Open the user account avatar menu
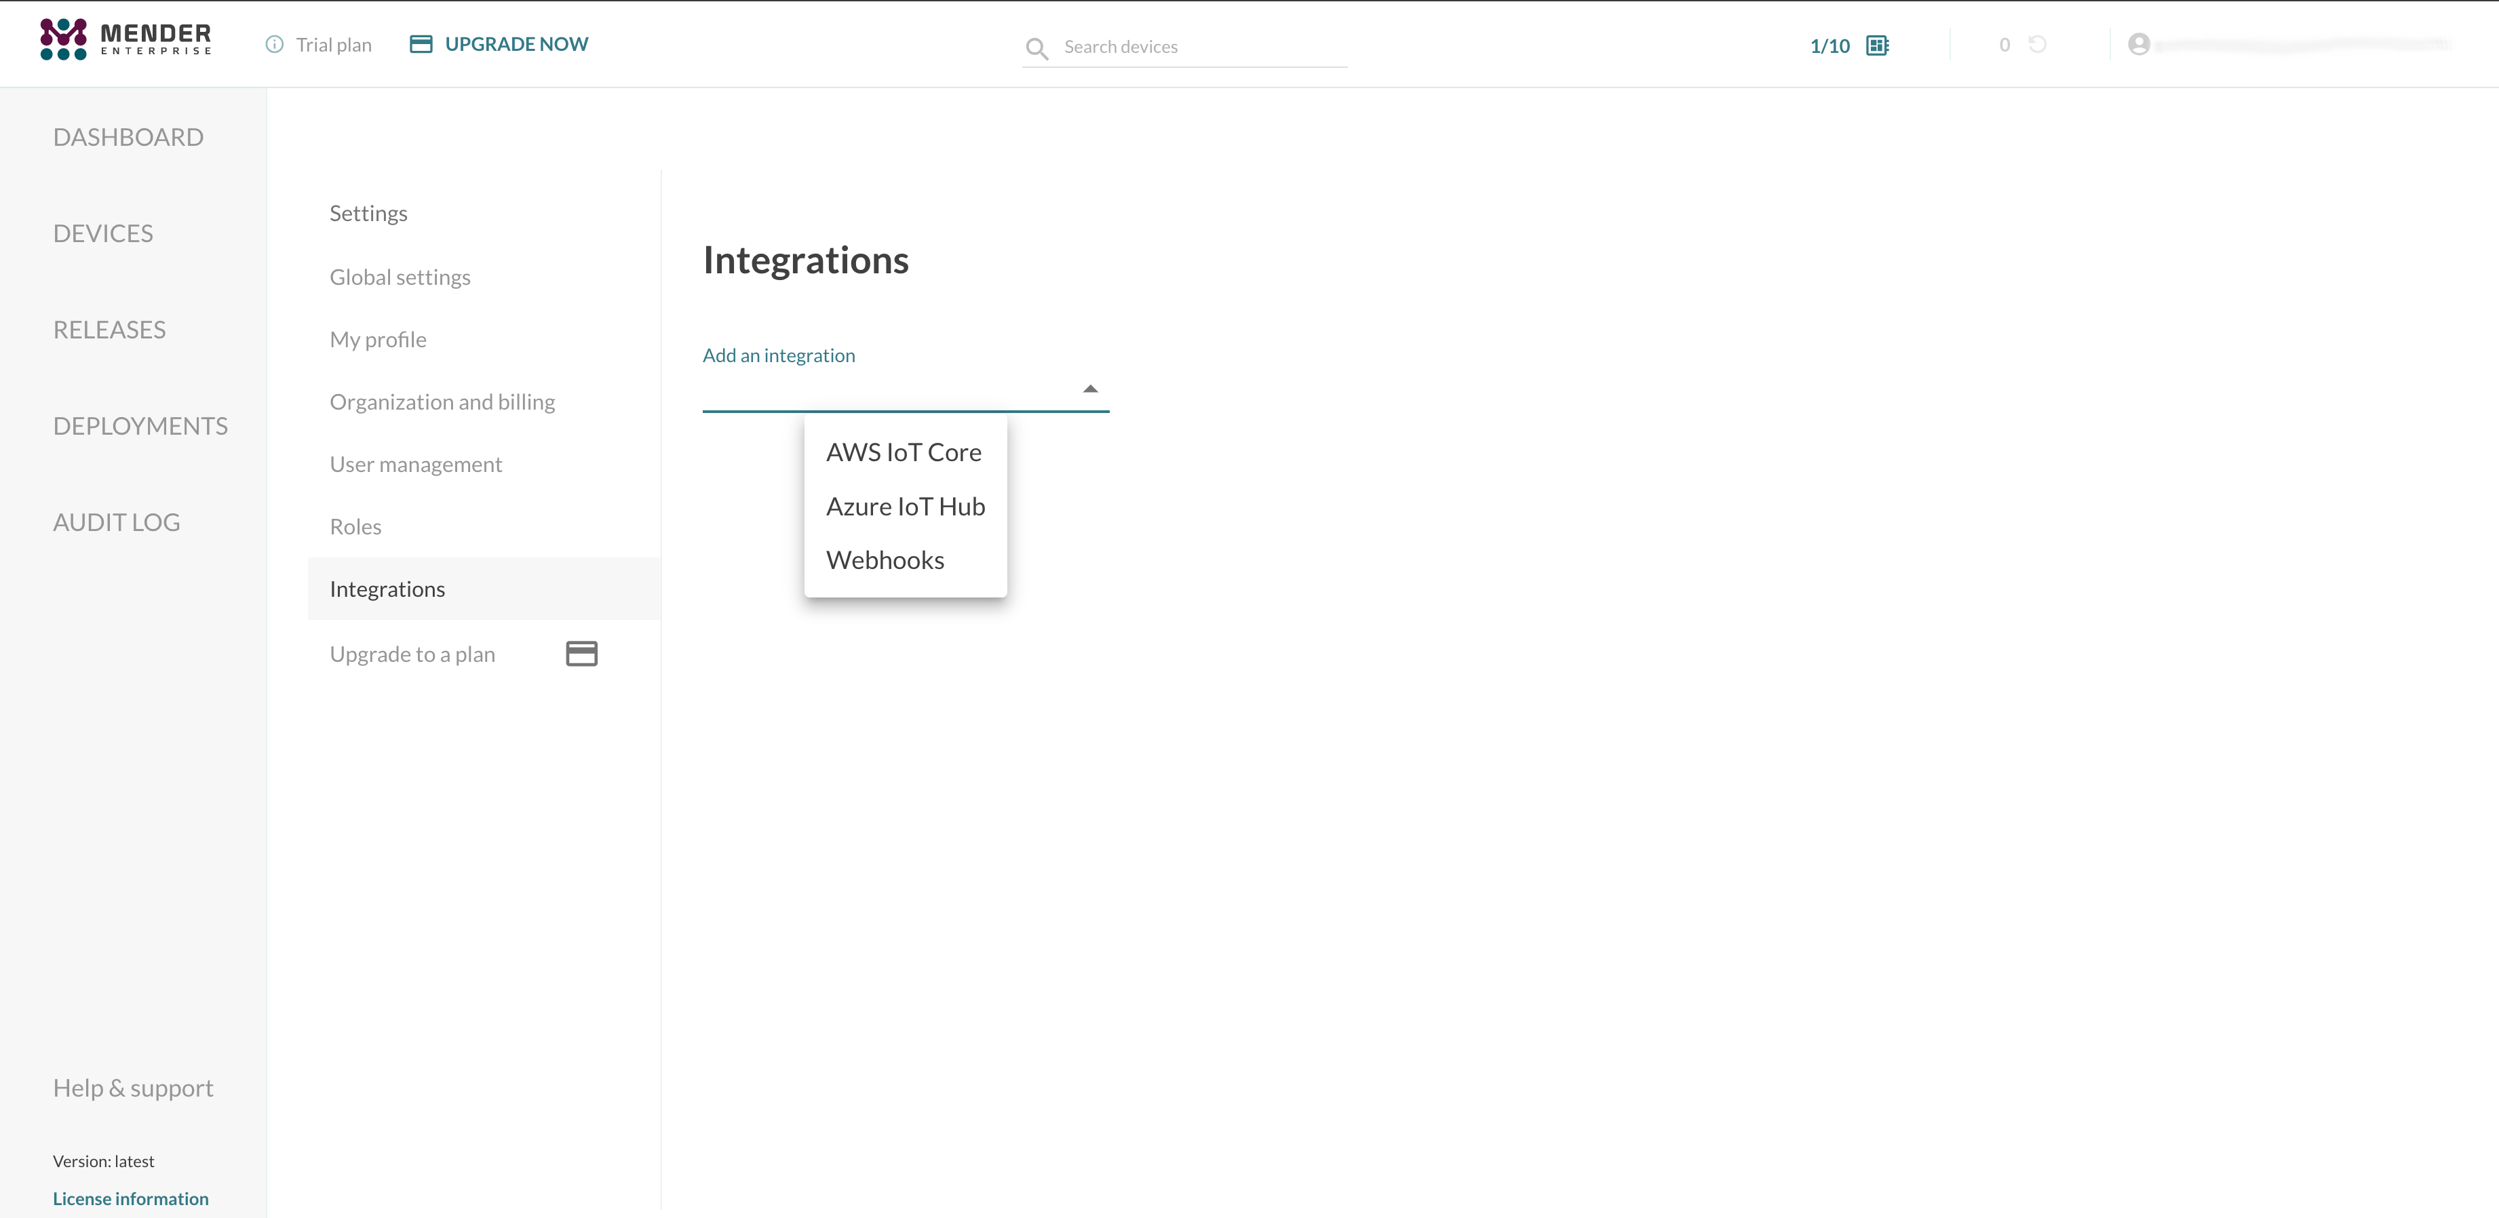The image size is (2499, 1218). click(2138, 45)
